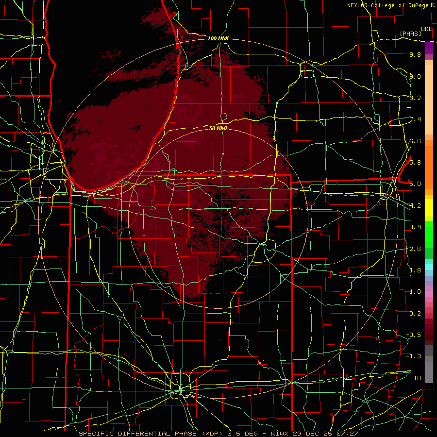Click the 100 NMI range ring label
This screenshot has height=437, width=437.
coord(218,38)
